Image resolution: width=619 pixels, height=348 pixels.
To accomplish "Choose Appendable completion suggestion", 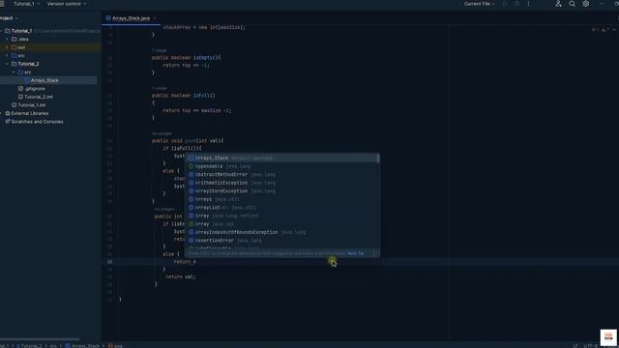I will tap(281, 166).
